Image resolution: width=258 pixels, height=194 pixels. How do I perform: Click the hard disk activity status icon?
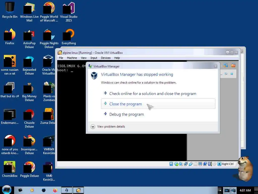point(171,164)
